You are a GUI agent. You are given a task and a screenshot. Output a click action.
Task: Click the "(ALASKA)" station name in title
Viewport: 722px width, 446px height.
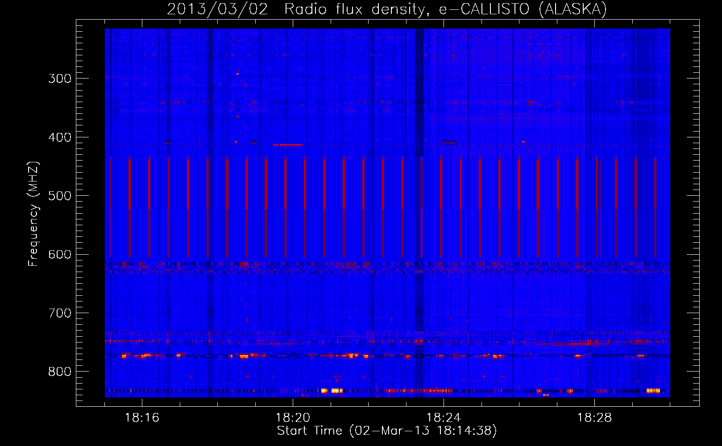tap(573, 9)
